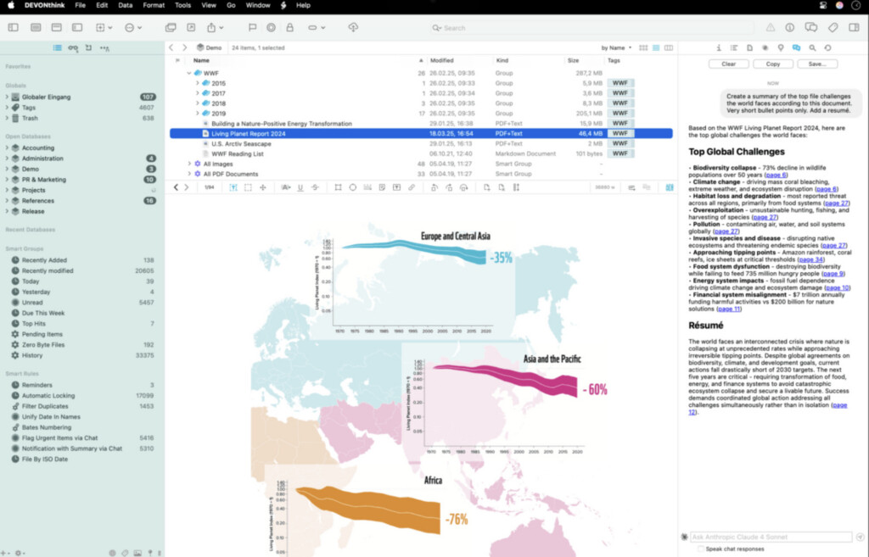The height and width of the screenshot is (557, 869).
Task: Click the cloud sync icon in the toolbar
Action: [353, 27]
